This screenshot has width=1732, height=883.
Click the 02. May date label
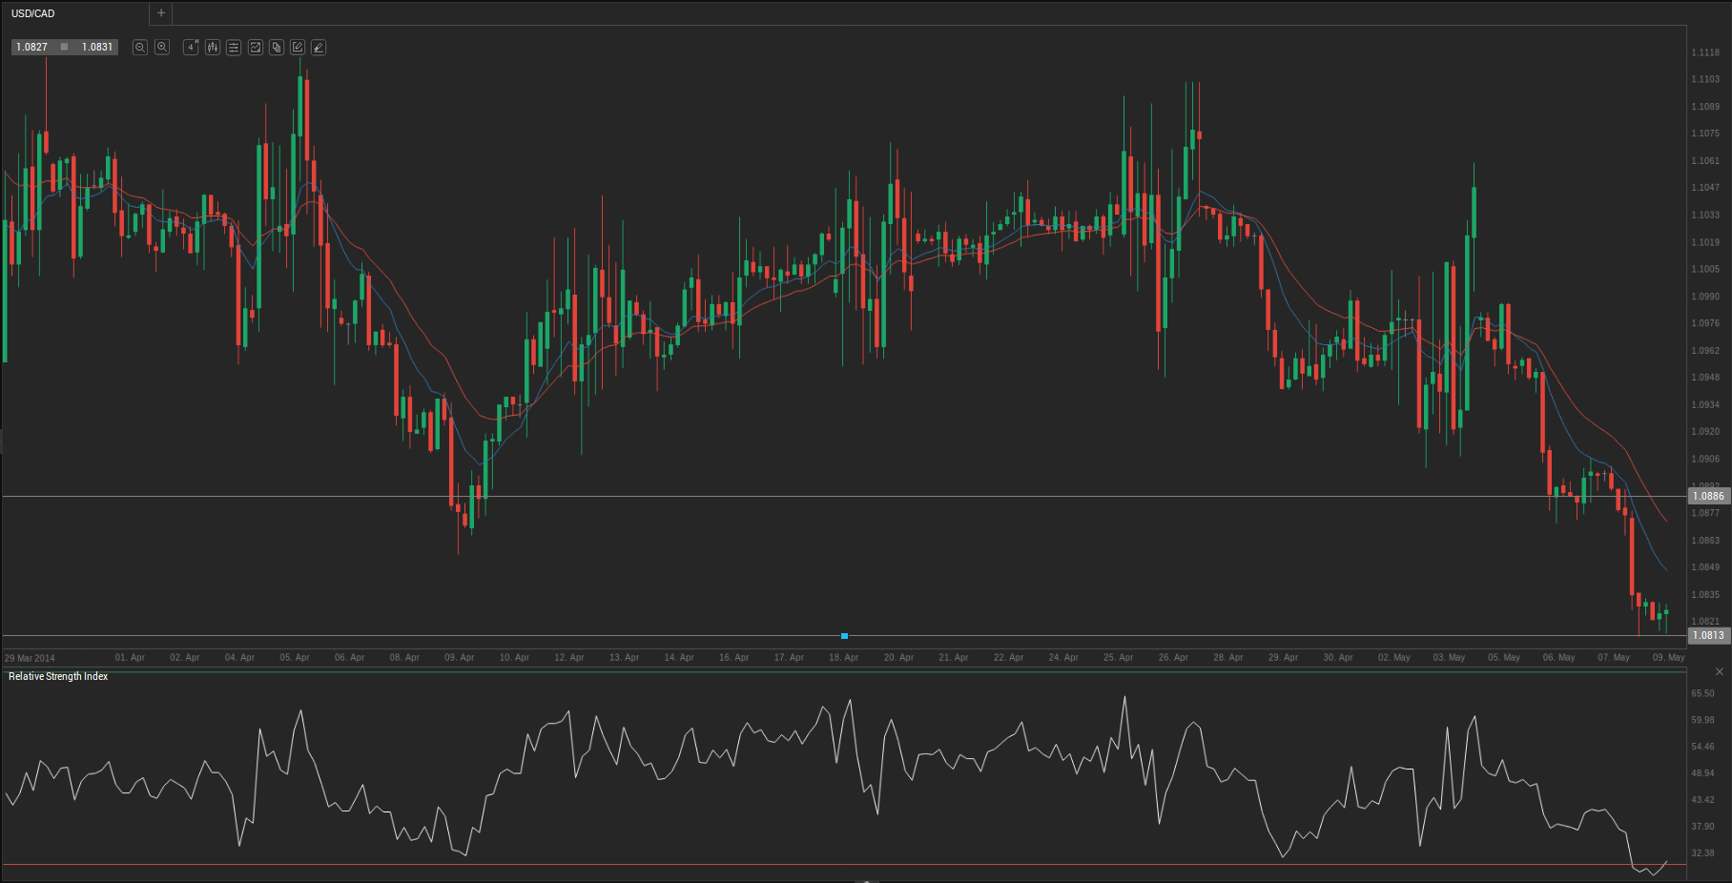click(x=1394, y=658)
